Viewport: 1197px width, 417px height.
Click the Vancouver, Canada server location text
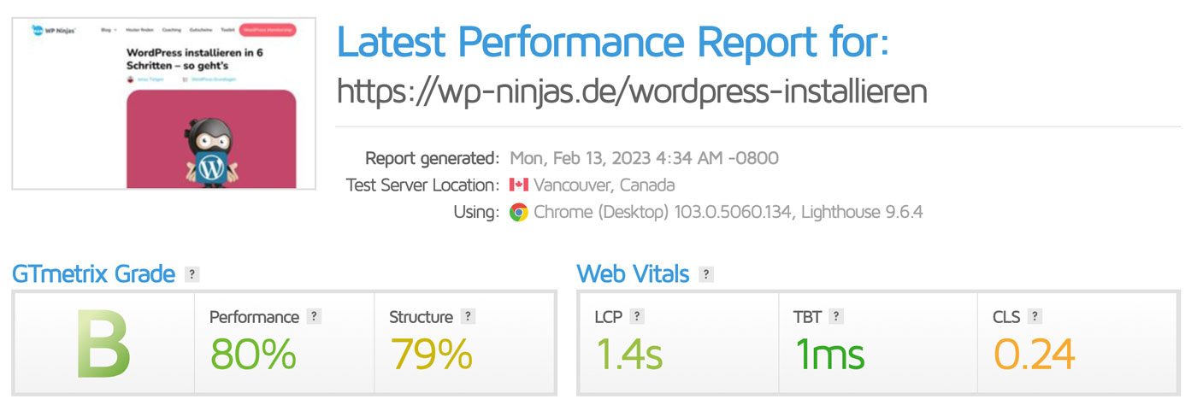pos(604,185)
